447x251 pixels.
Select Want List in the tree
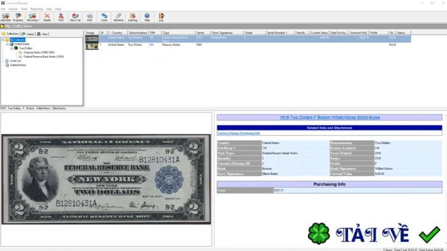coord(16,61)
